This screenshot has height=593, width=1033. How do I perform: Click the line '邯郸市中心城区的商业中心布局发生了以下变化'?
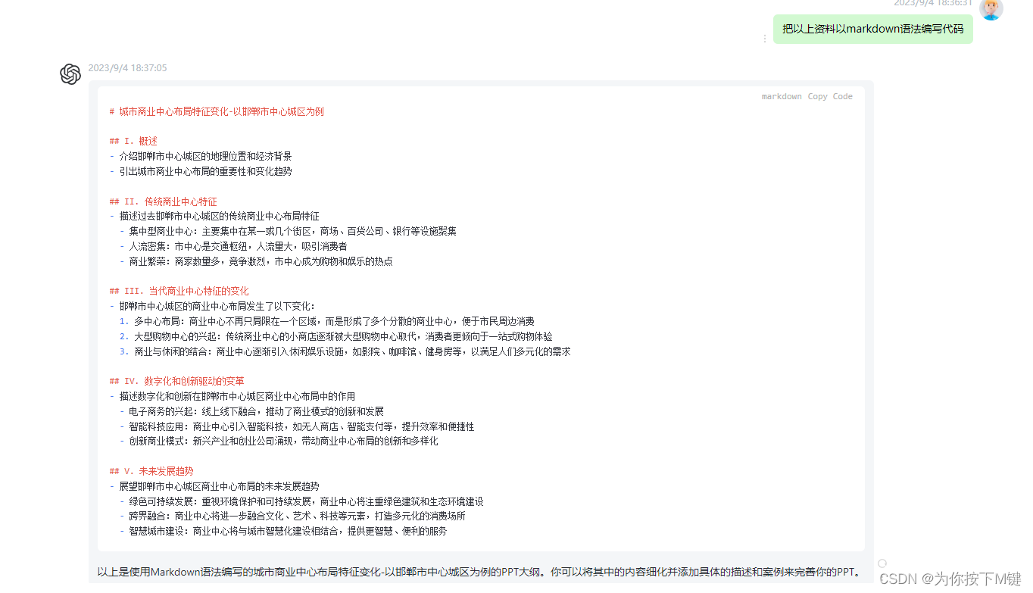(x=212, y=306)
